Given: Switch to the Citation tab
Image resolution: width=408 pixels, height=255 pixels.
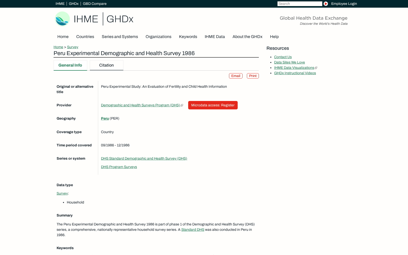Looking at the screenshot, I should (x=107, y=65).
